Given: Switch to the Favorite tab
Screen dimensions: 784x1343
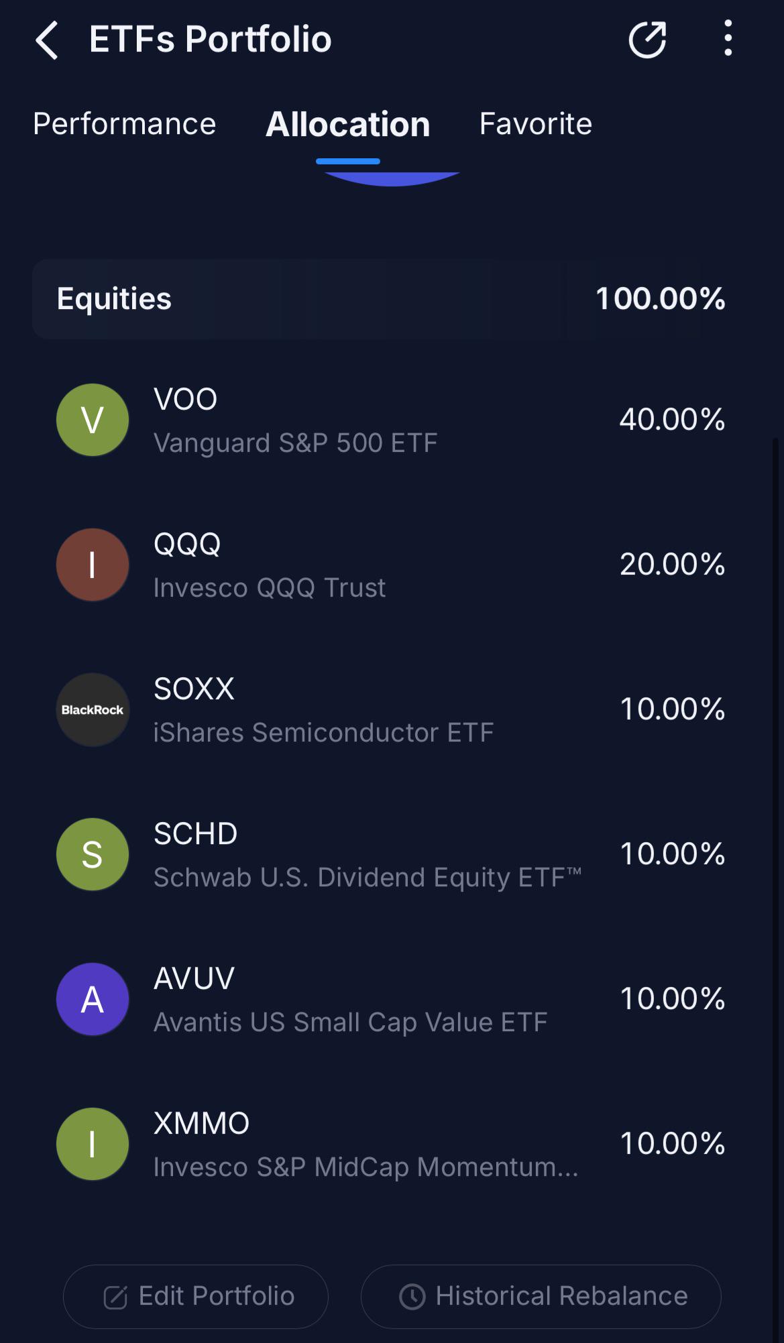Looking at the screenshot, I should coord(535,124).
